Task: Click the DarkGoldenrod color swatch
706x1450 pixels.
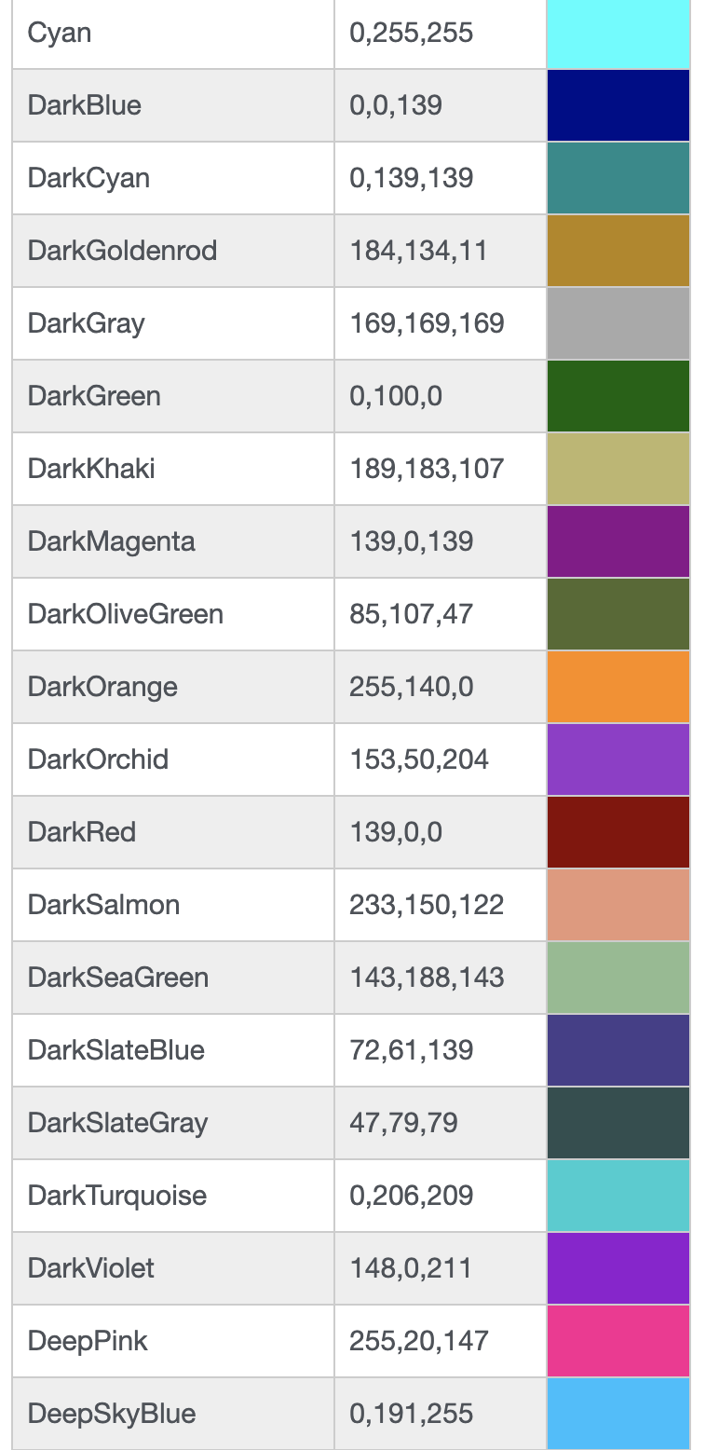Action: click(618, 251)
